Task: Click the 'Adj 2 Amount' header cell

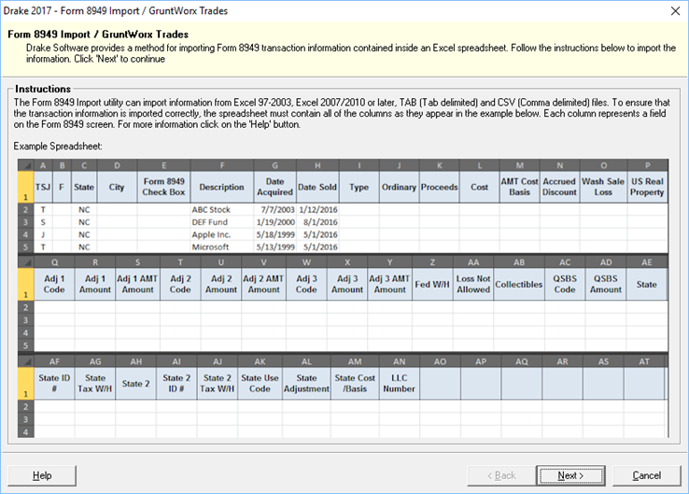Action: 221,285
